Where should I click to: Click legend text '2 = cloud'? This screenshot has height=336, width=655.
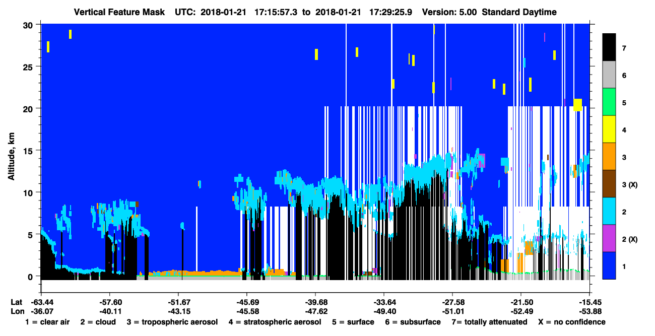click(x=97, y=322)
